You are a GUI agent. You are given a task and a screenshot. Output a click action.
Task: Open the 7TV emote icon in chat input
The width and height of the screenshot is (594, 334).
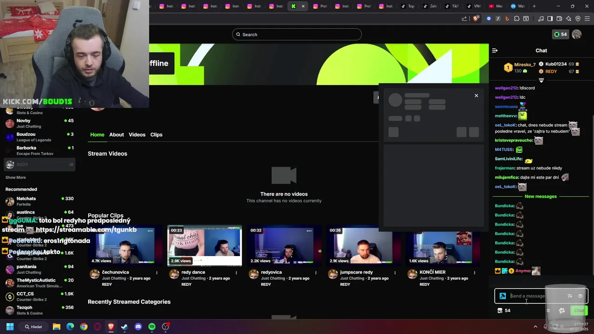570,296
